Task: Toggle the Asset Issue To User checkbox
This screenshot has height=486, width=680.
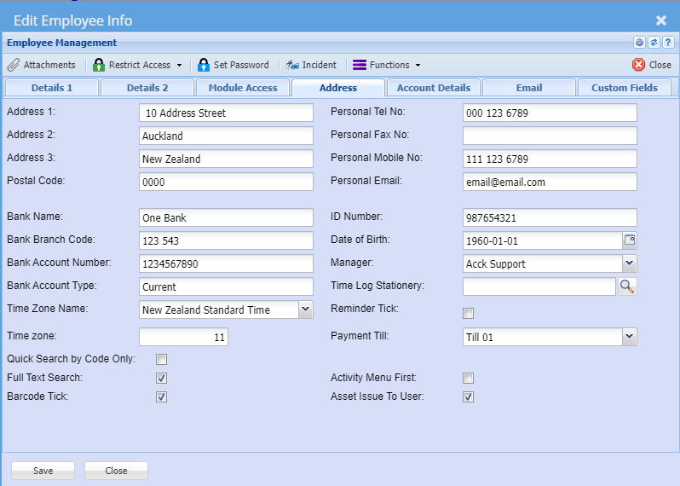Action: pos(468,396)
